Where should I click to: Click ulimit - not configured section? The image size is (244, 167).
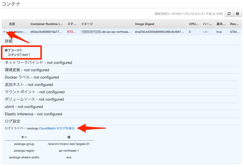coord(24,107)
